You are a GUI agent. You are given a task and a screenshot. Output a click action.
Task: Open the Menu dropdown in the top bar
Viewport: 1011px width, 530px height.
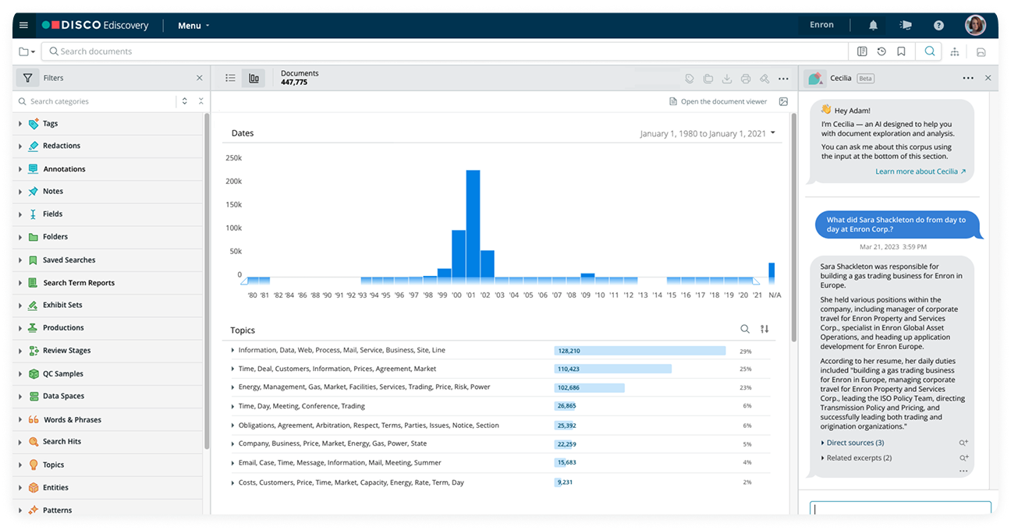click(x=191, y=24)
